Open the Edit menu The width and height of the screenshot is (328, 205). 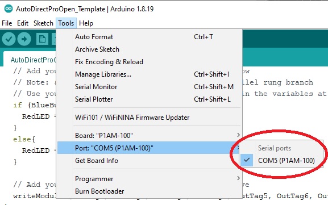coord(23,23)
